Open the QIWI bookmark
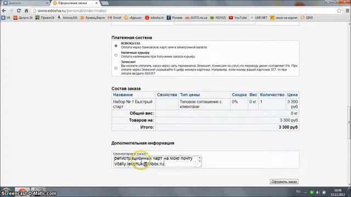 point(307,18)
